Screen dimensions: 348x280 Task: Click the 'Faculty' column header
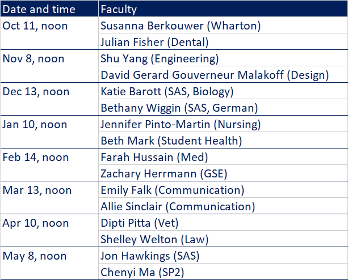(223, 9)
